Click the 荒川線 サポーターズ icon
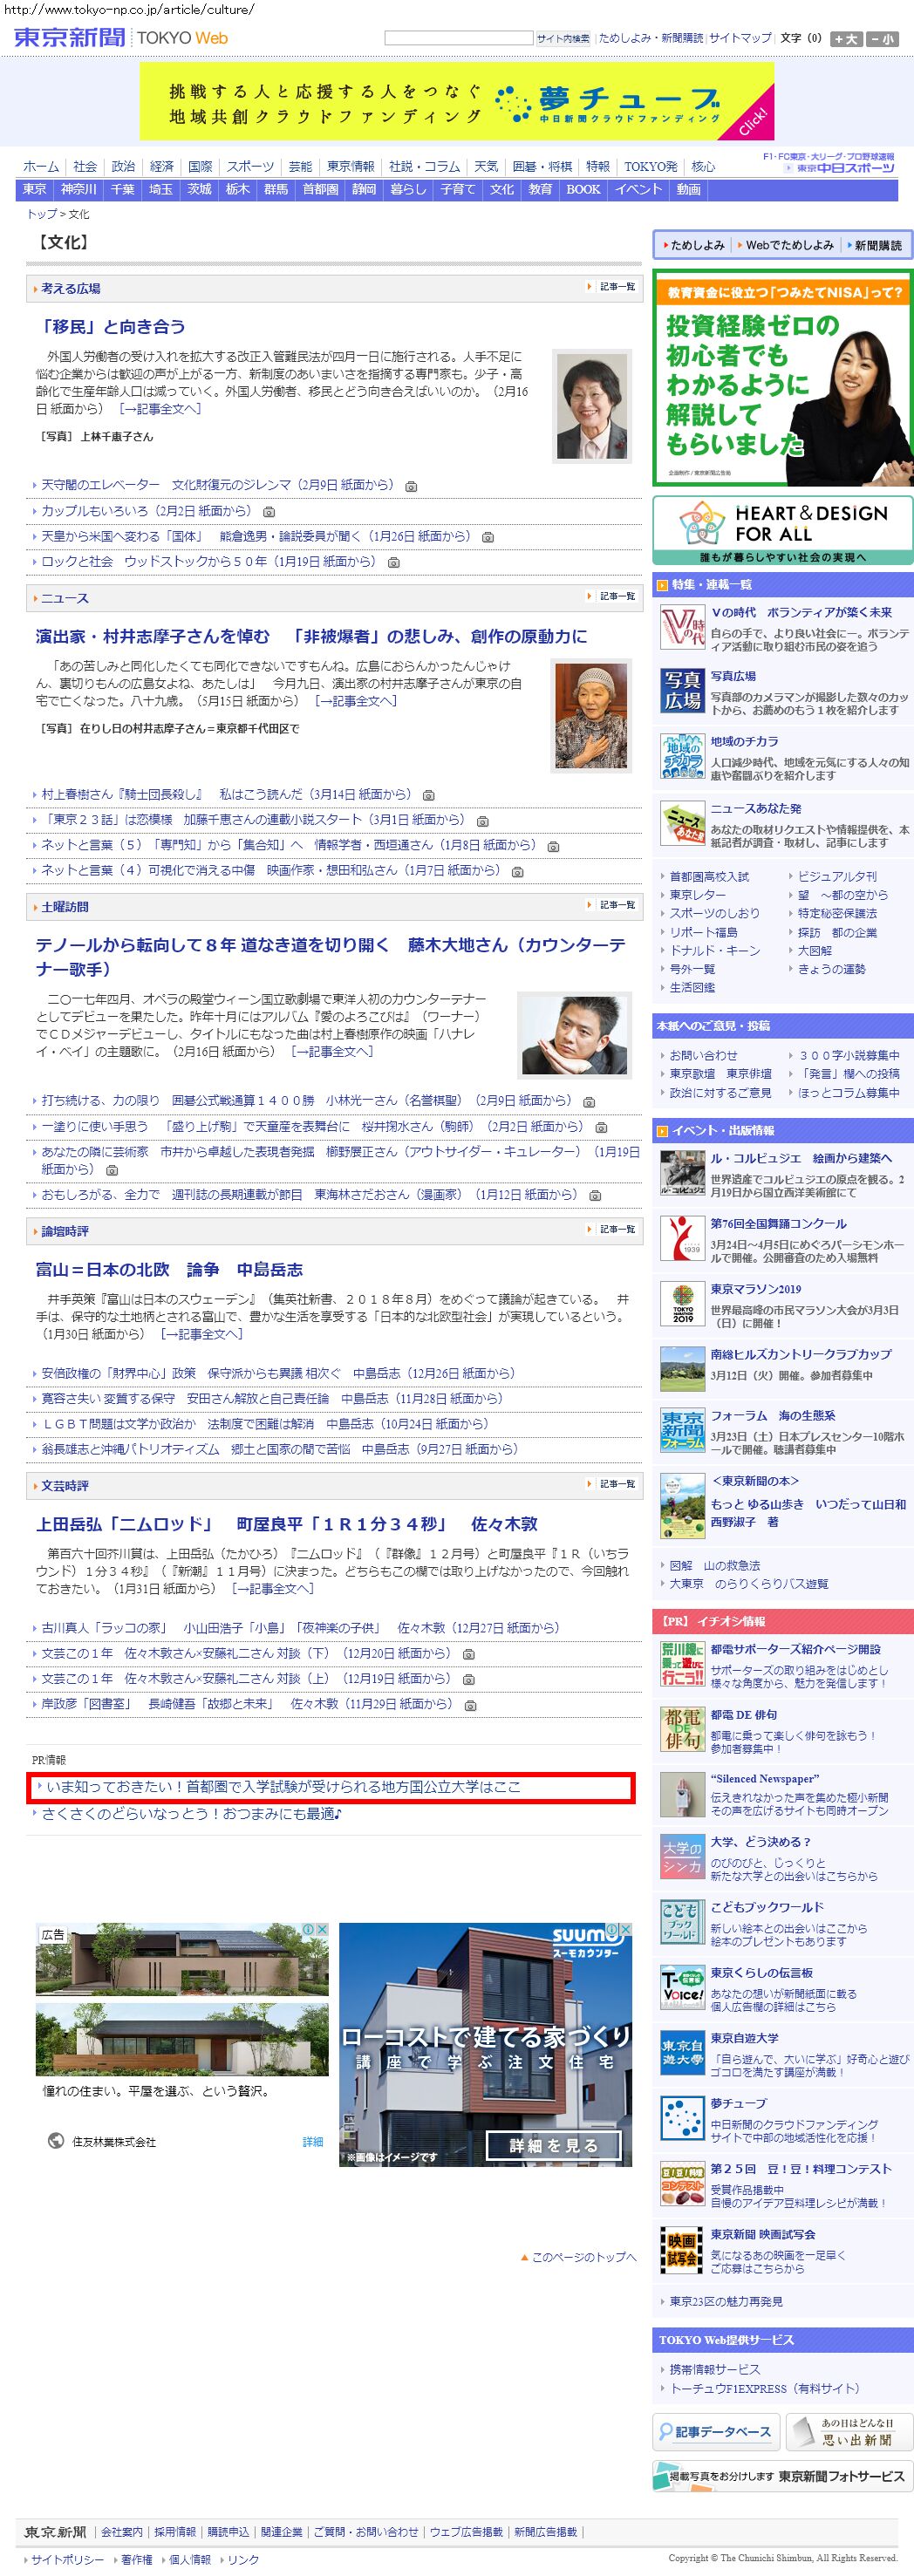 tap(682, 1664)
